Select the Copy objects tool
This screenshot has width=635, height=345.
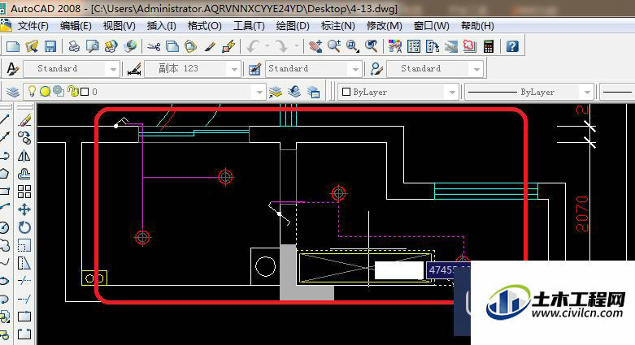pos(24,138)
